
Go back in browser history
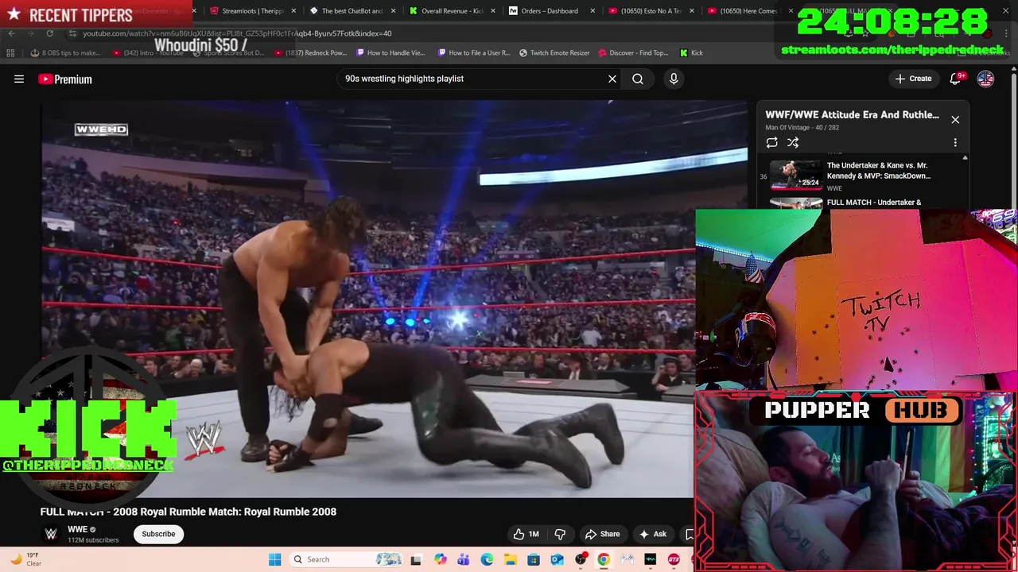(x=11, y=33)
